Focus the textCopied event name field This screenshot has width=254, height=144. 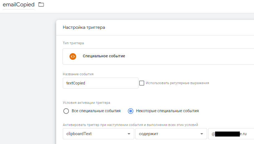(x=100, y=83)
